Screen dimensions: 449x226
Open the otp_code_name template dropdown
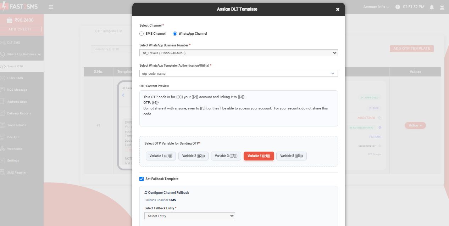pyautogui.click(x=239, y=73)
